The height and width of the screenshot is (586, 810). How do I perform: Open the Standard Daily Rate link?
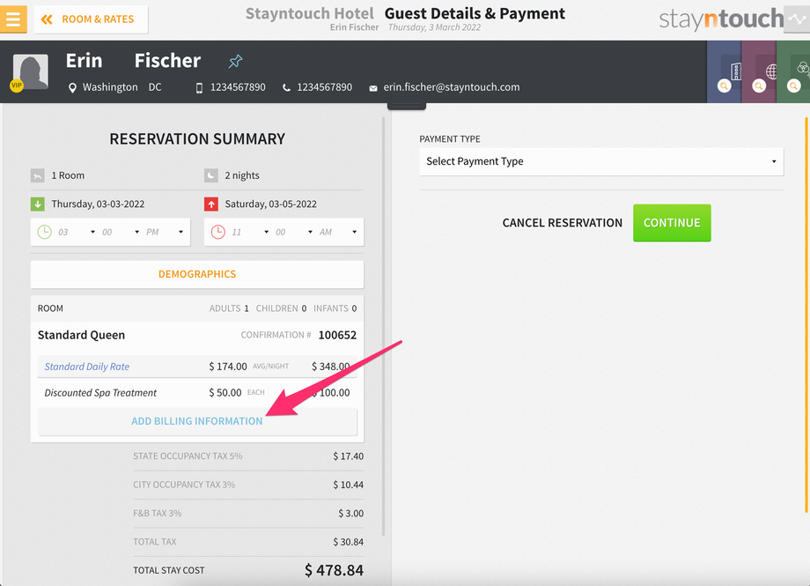click(87, 367)
